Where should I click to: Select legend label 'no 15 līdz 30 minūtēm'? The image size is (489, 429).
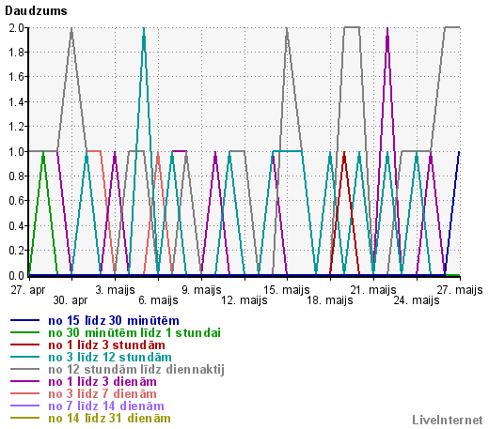point(114,321)
